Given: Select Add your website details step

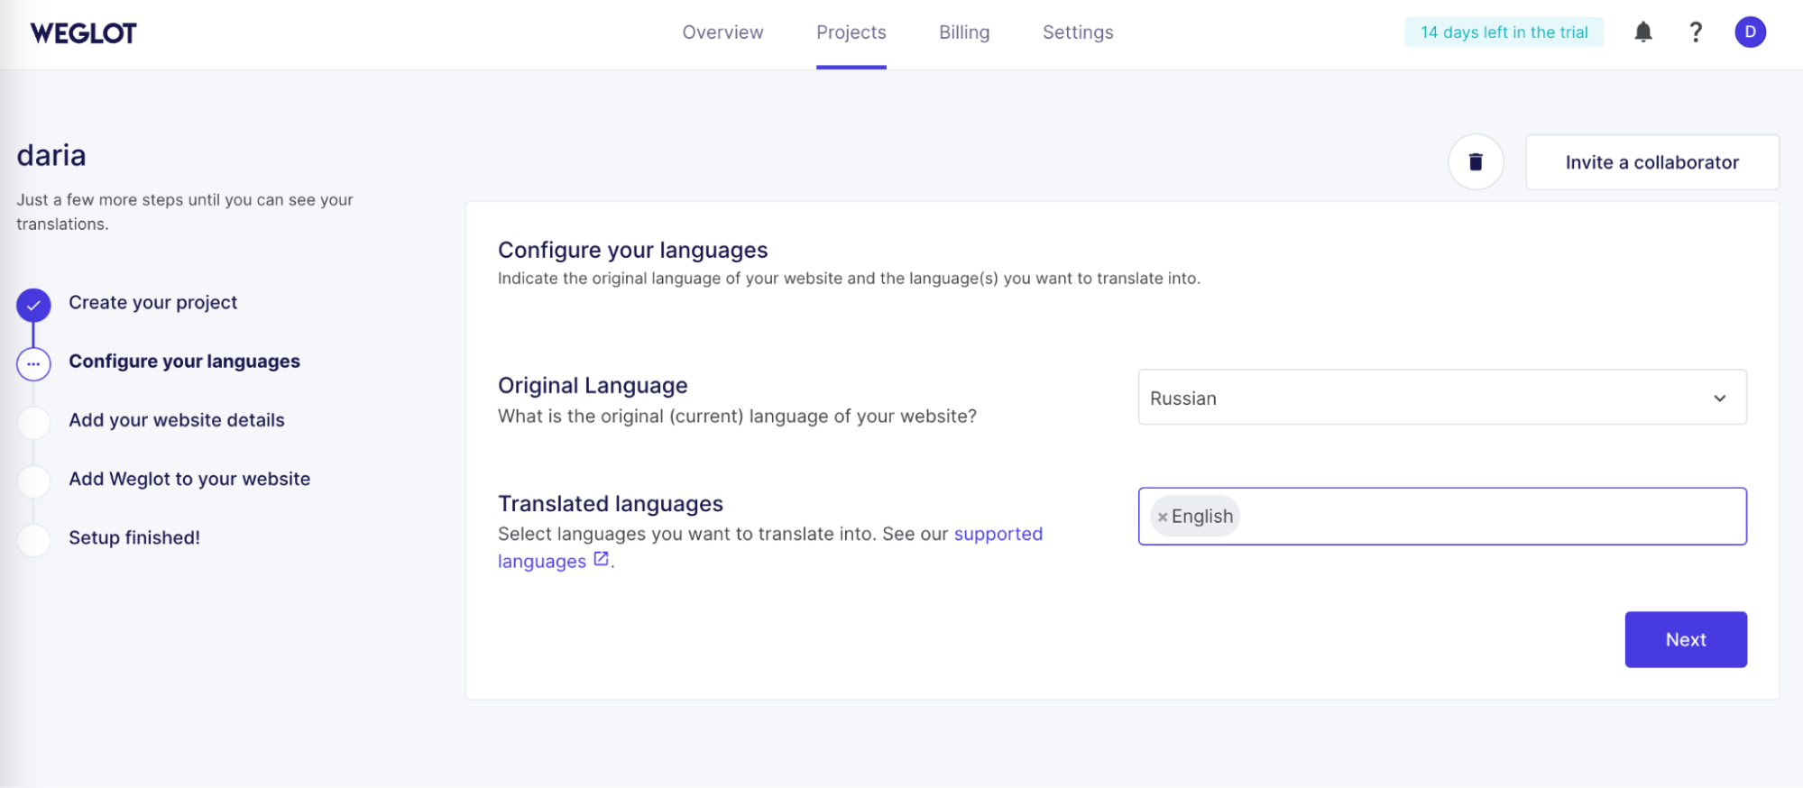Looking at the screenshot, I should pos(176,420).
